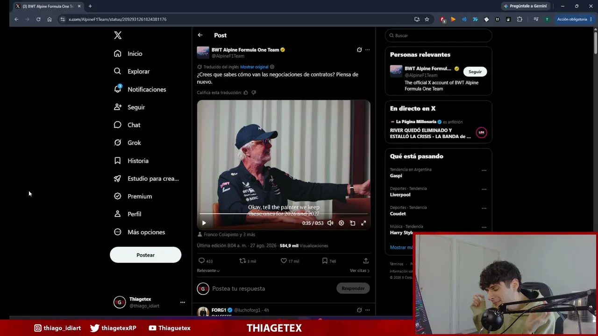Image resolution: width=598 pixels, height=336 pixels.
Task: Click the page vertical scrollbar
Action: (x=596, y=42)
